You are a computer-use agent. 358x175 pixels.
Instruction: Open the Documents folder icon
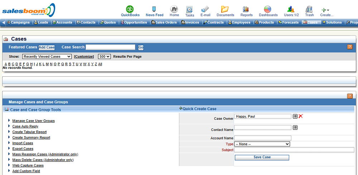click(225, 9)
